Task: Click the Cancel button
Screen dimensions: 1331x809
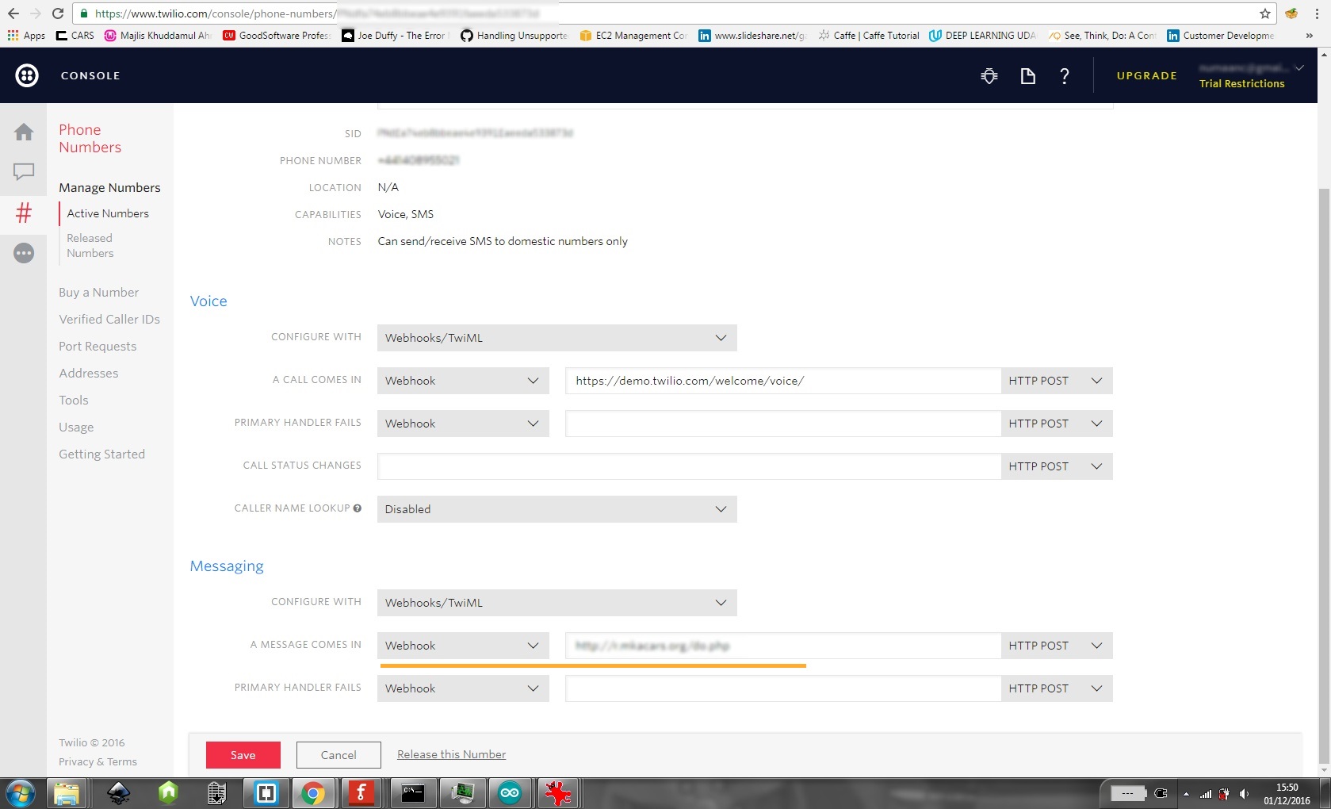Action: 338,755
